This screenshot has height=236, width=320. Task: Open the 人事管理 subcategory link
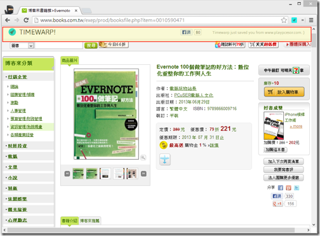(18, 111)
